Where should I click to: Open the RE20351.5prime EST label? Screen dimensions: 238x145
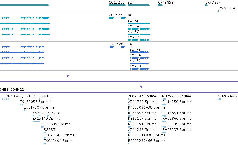pos(142,124)
